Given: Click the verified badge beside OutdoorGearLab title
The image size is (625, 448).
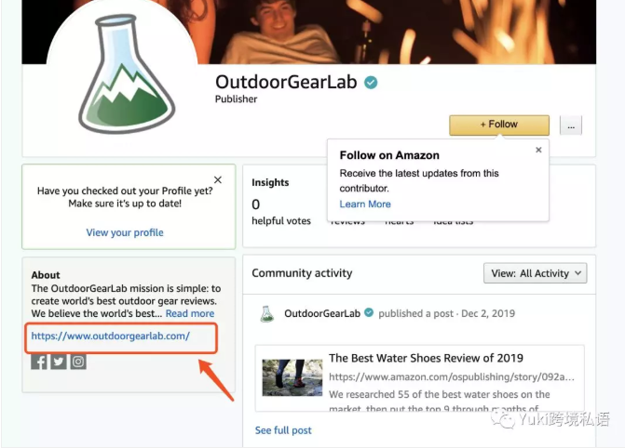Looking at the screenshot, I should pyautogui.click(x=371, y=83).
